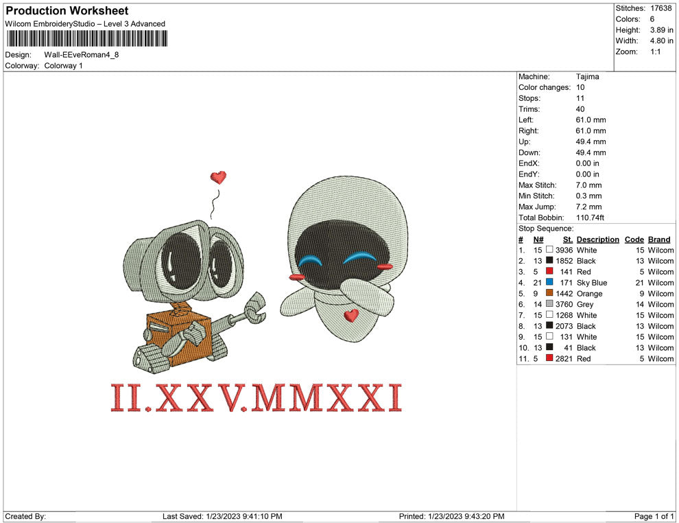Click the Brand column header
Viewport: 679px width, 523px height.
[659, 240]
